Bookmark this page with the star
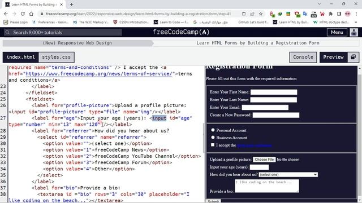Viewport: 362px width, 203px height. pyautogui.click(x=261, y=14)
